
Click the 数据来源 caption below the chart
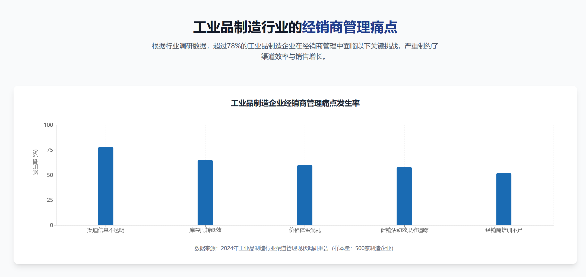pos(294,248)
